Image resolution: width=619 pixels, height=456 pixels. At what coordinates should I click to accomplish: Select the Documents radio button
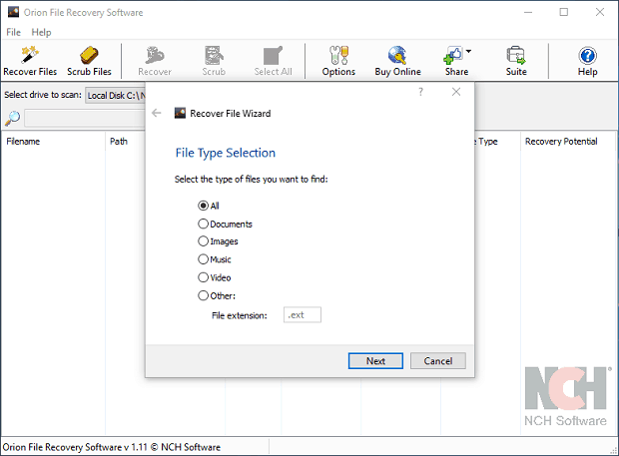[203, 224]
